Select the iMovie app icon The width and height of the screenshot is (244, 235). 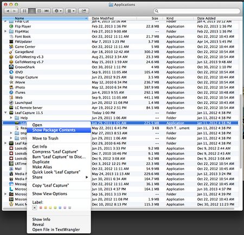tap(11, 82)
